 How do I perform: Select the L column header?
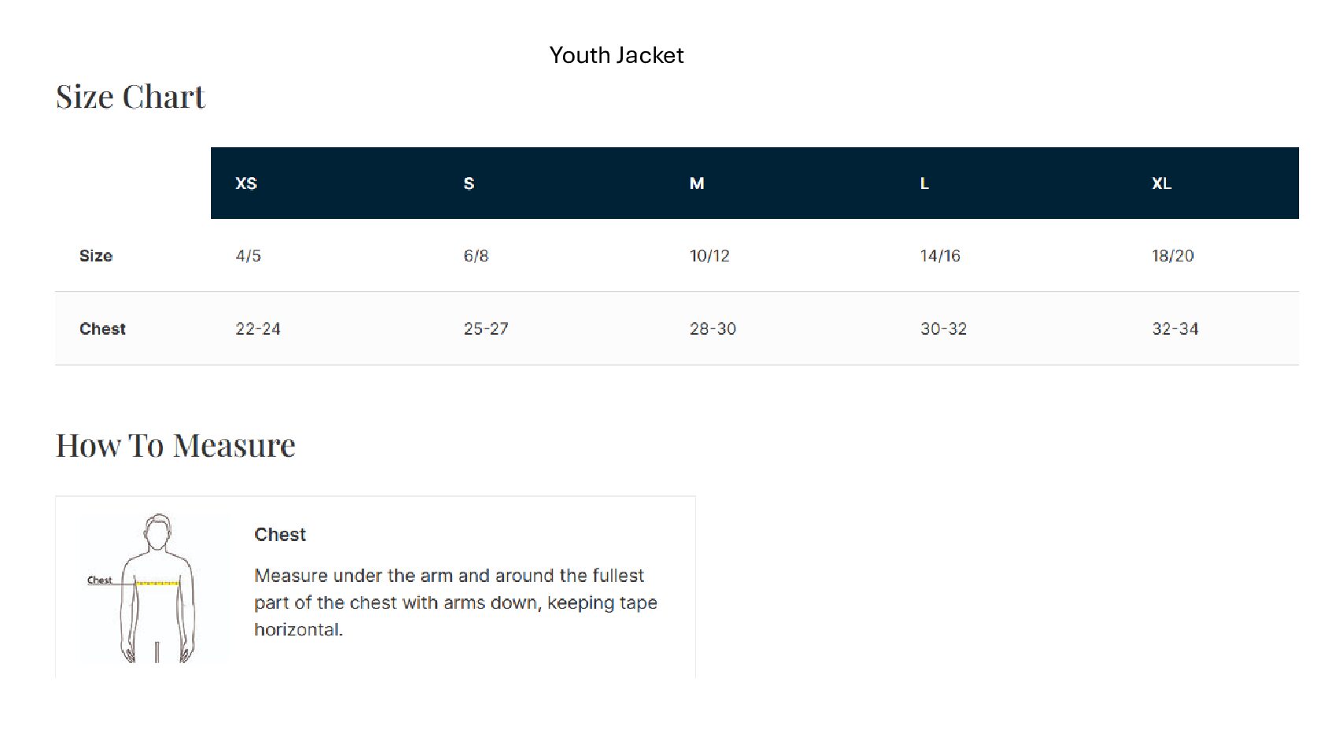924,183
